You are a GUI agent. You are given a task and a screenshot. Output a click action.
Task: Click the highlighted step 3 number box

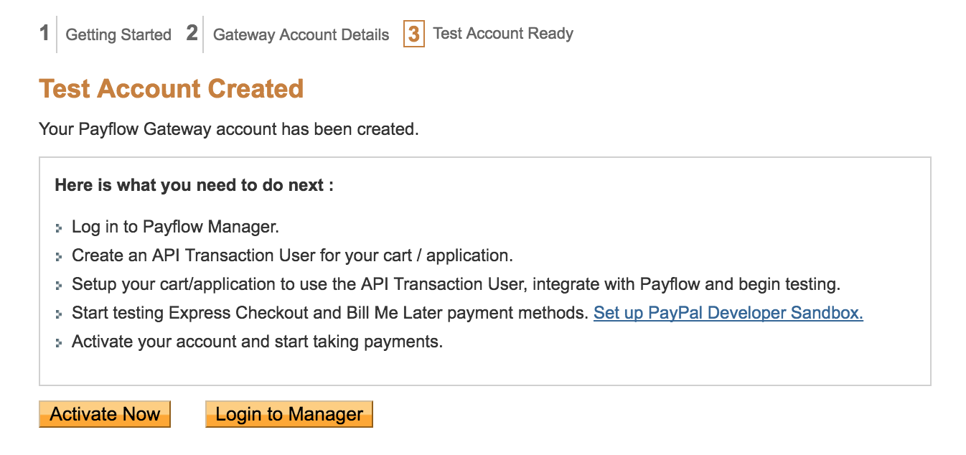(x=414, y=34)
